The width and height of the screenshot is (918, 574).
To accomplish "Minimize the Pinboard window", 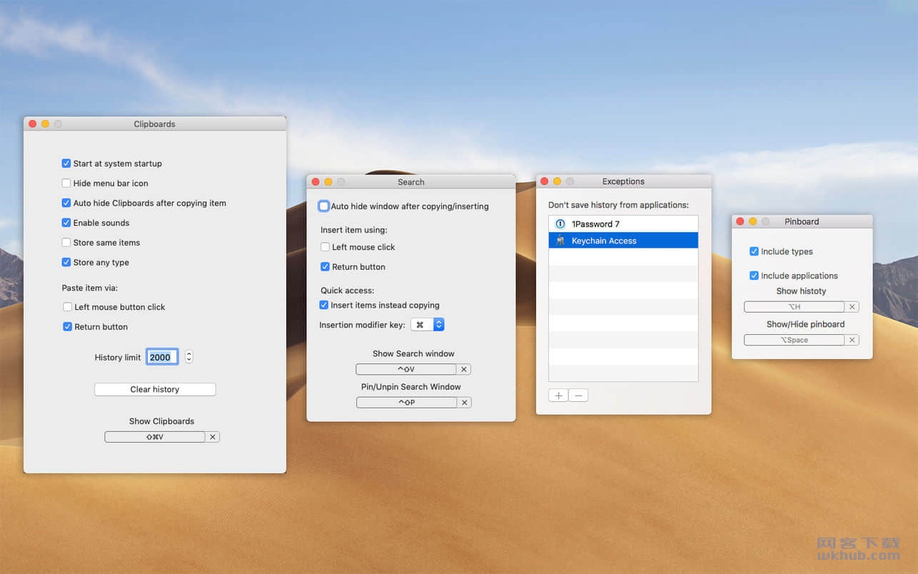I will point(753,221).
